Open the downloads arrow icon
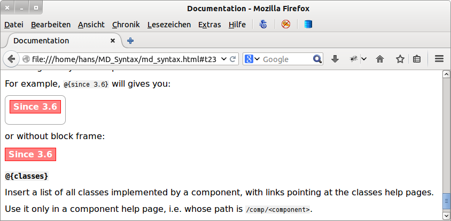451x221 pixels. click(x=335, y=59)
